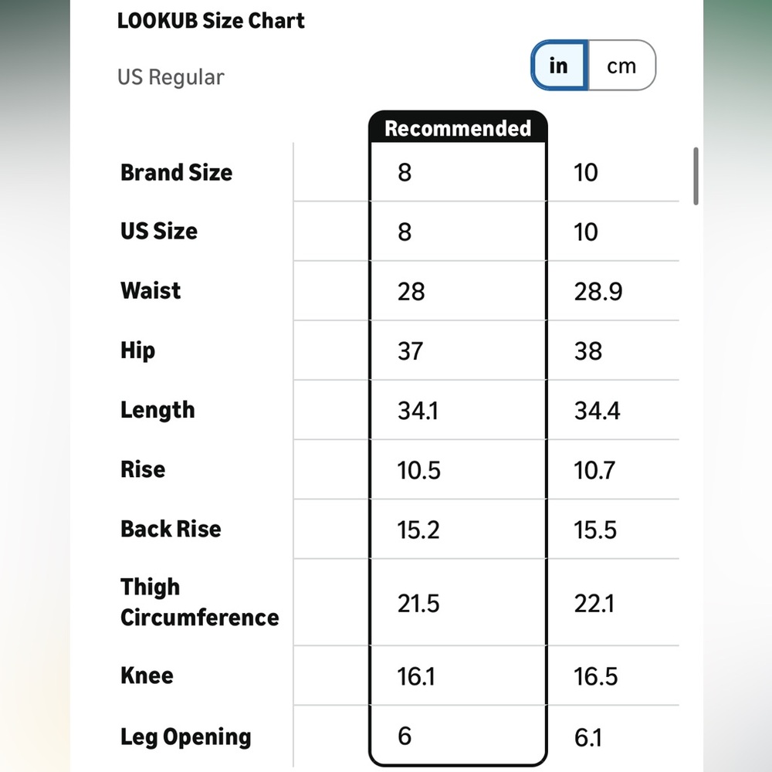Click the Back Rise row label
This screenshot has height=772, width=772.
(x=171, y=530)
